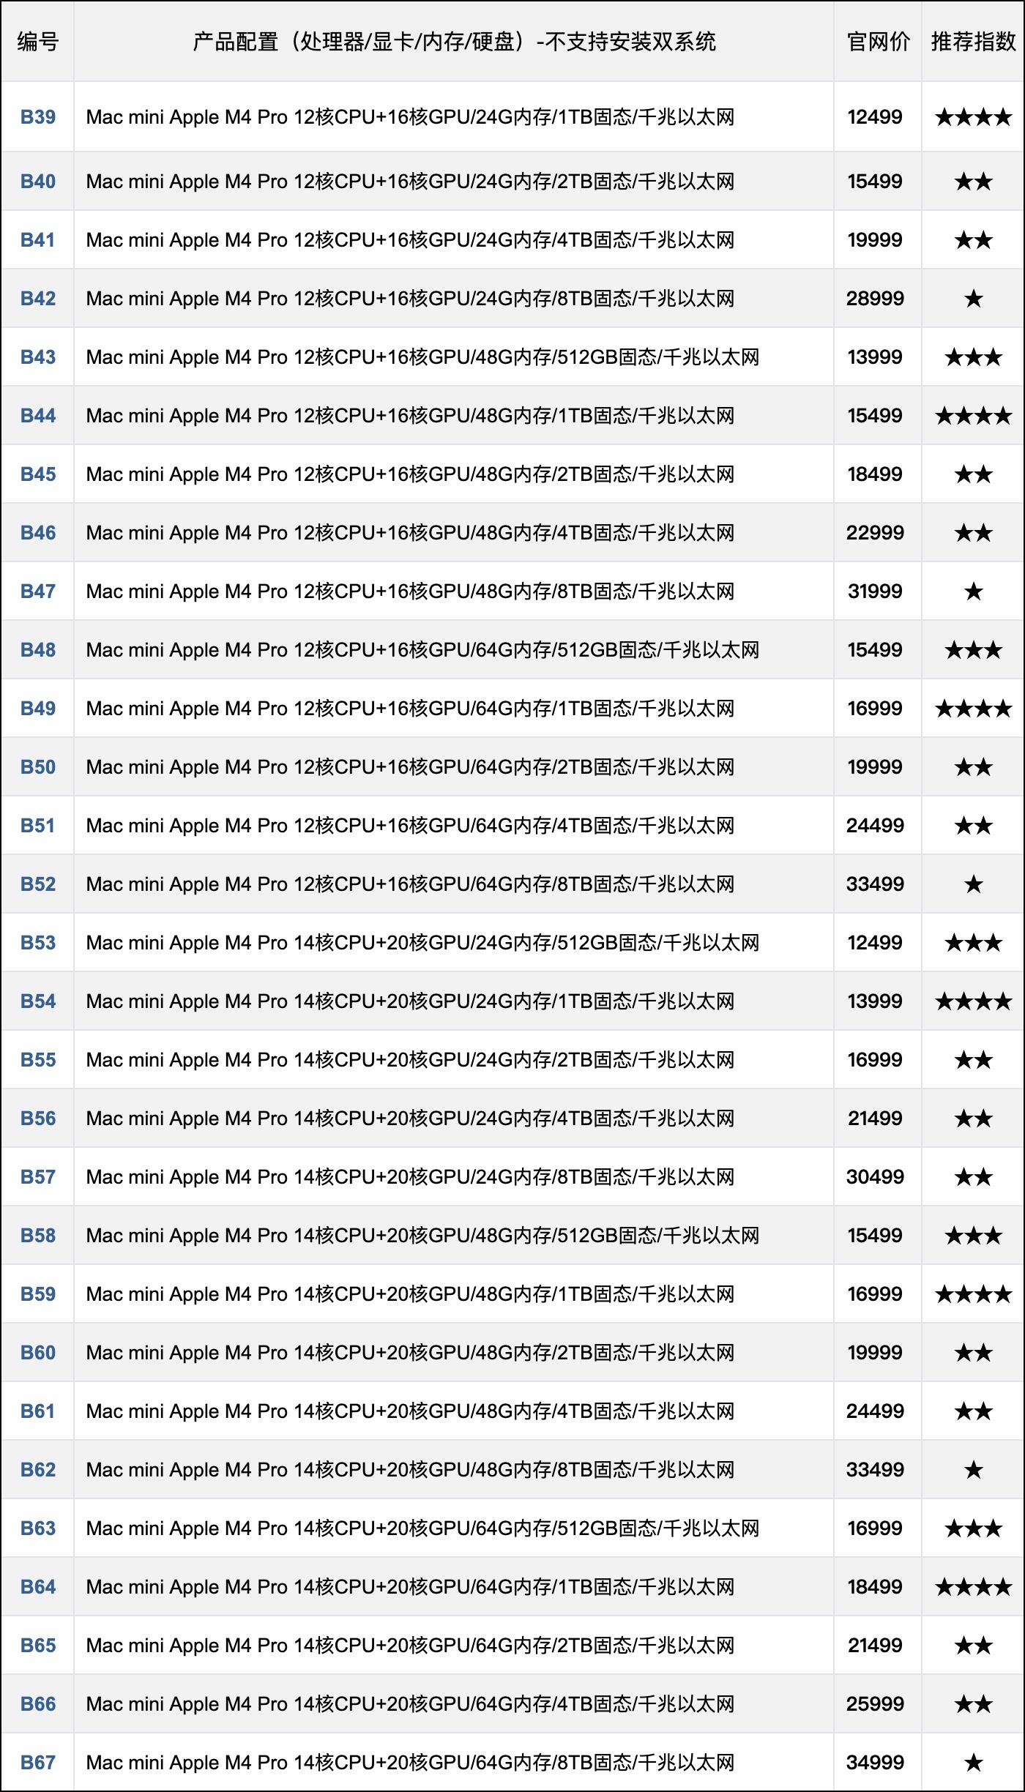Viewport: 1025px width, 1792px height.
Task: Click the B39 product code link
Action: (38, 117)
